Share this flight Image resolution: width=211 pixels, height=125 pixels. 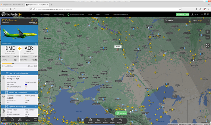tap(28, 119)
